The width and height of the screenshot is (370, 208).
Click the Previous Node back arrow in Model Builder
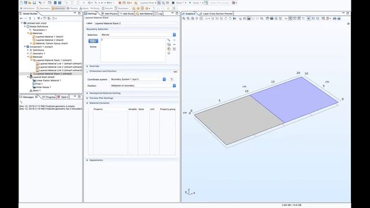coord(21,18)
